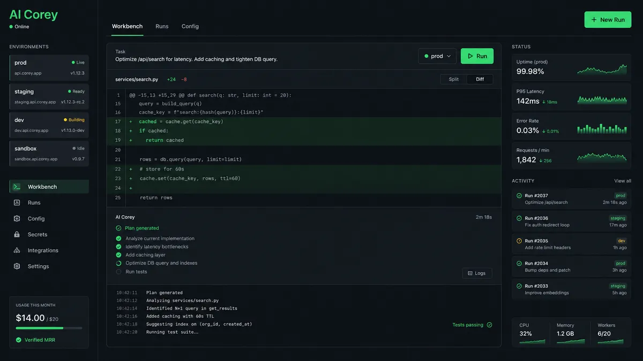Click Run #2036 status check icon
643x361 pixels.
[519, 218]
